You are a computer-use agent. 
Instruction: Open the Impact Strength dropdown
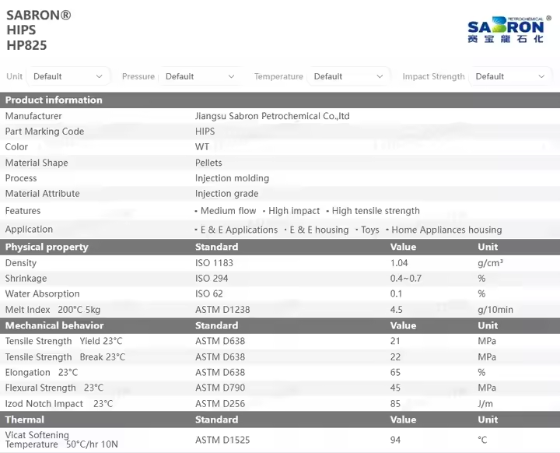click(x=510, y=76)
